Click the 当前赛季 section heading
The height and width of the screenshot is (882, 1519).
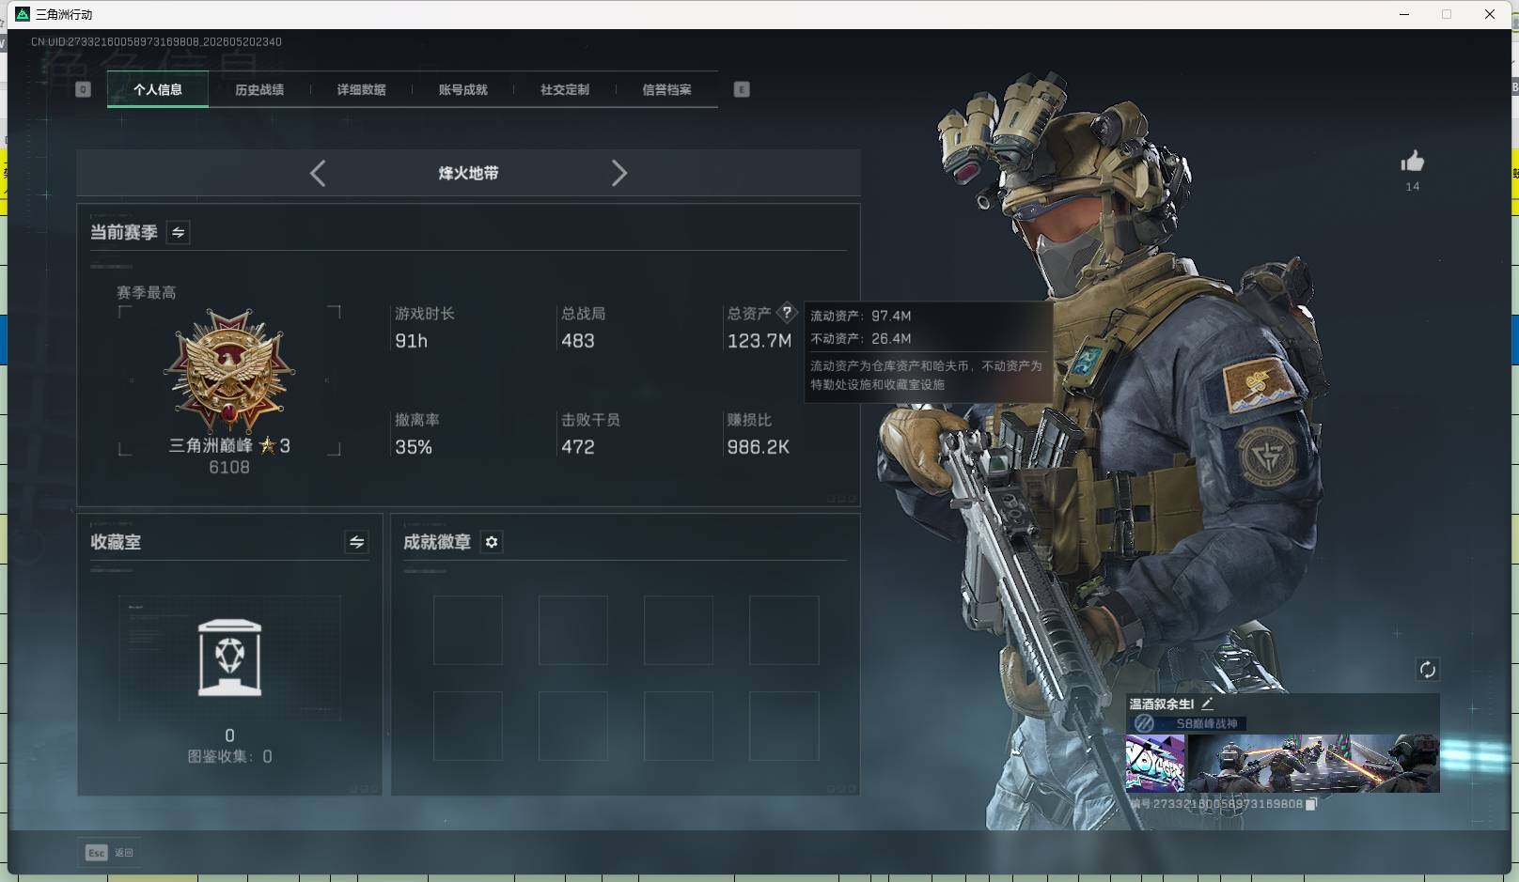click(124, 232)
